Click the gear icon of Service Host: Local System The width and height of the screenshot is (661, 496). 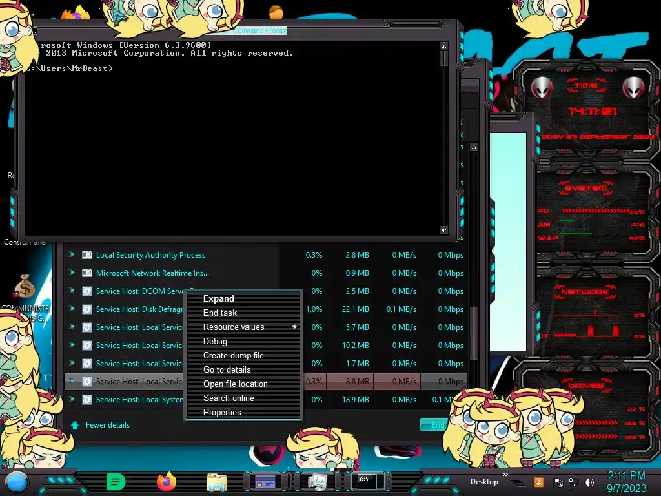coord(87,399)
